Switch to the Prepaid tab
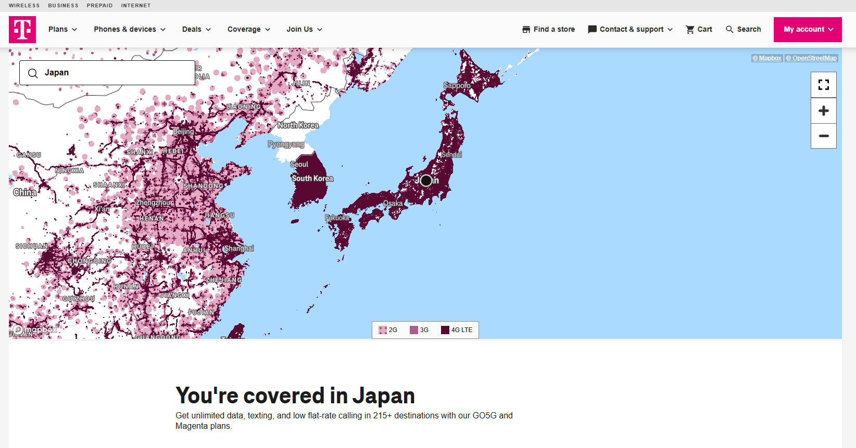 pyautogui.click(x=99, y=6)
